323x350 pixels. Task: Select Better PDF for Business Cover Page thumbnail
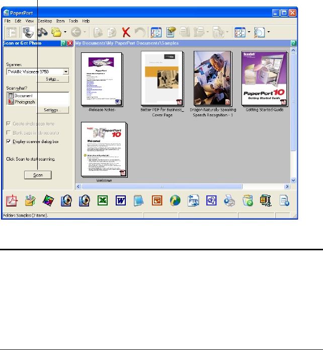[x=162, y=79]
